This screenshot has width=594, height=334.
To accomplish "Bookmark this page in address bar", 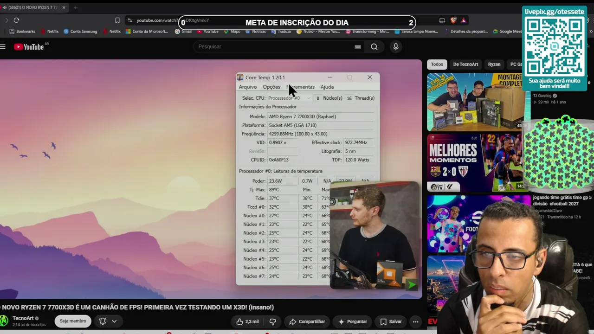I will click(x=117, y=20).
